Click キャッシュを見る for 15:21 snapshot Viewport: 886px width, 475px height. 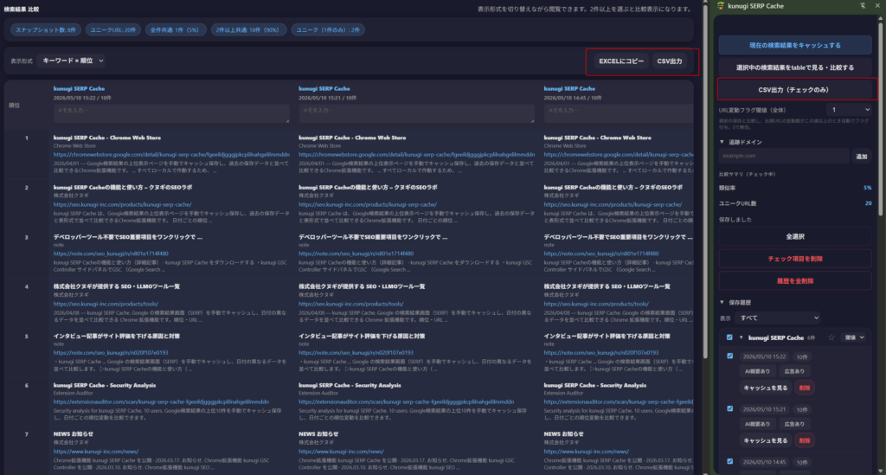tap(766, 440)
